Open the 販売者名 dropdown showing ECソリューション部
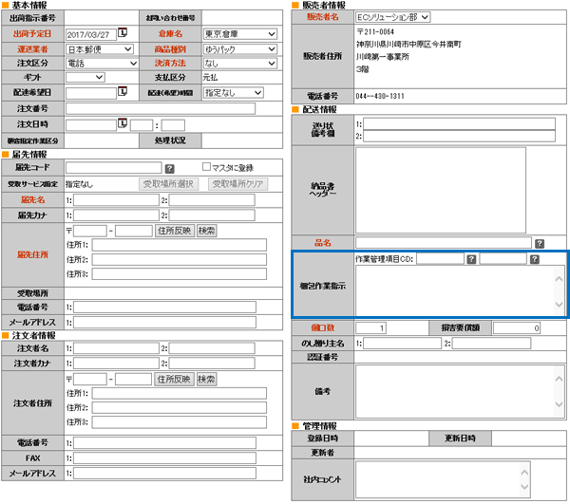Viewport: 570px width, 504px height. [x=392, y=17]
